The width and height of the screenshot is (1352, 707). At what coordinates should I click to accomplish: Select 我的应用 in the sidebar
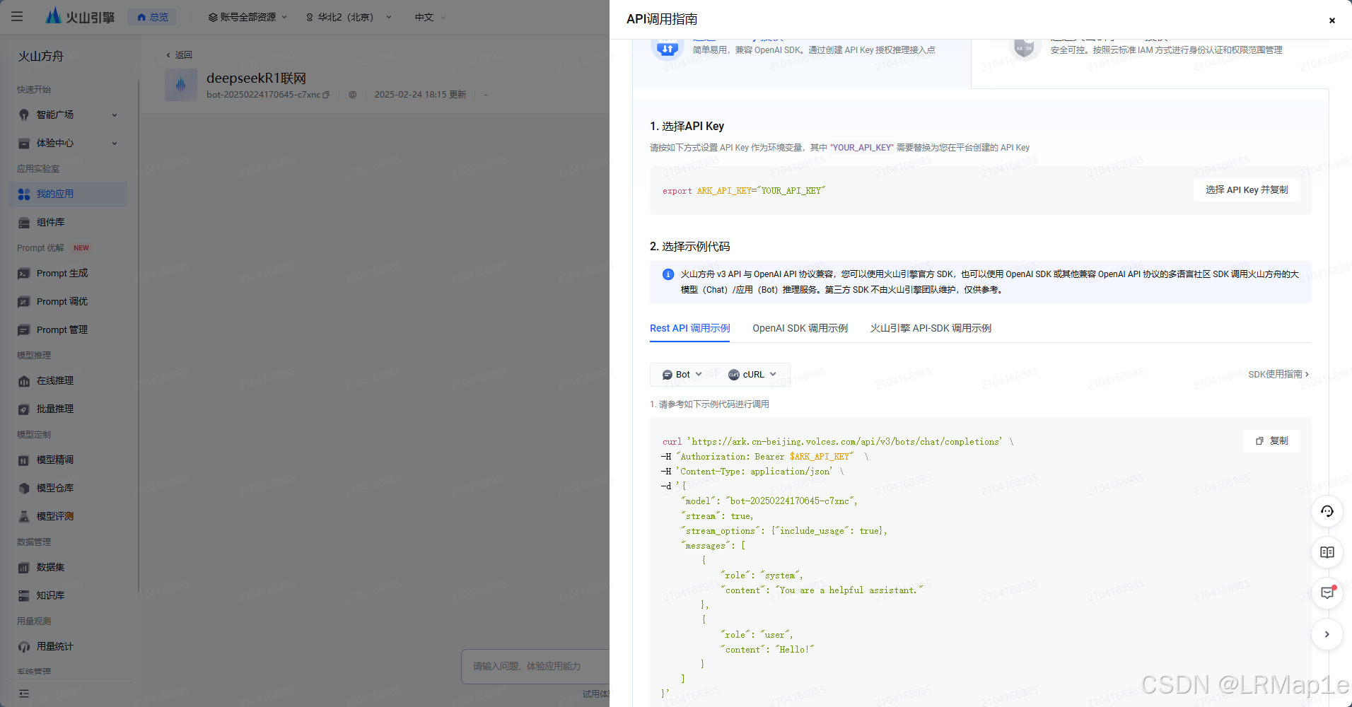[x=68, y=194]
